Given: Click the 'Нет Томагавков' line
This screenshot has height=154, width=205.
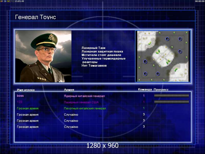Looking at the screenshot, I should pos(94,66).
